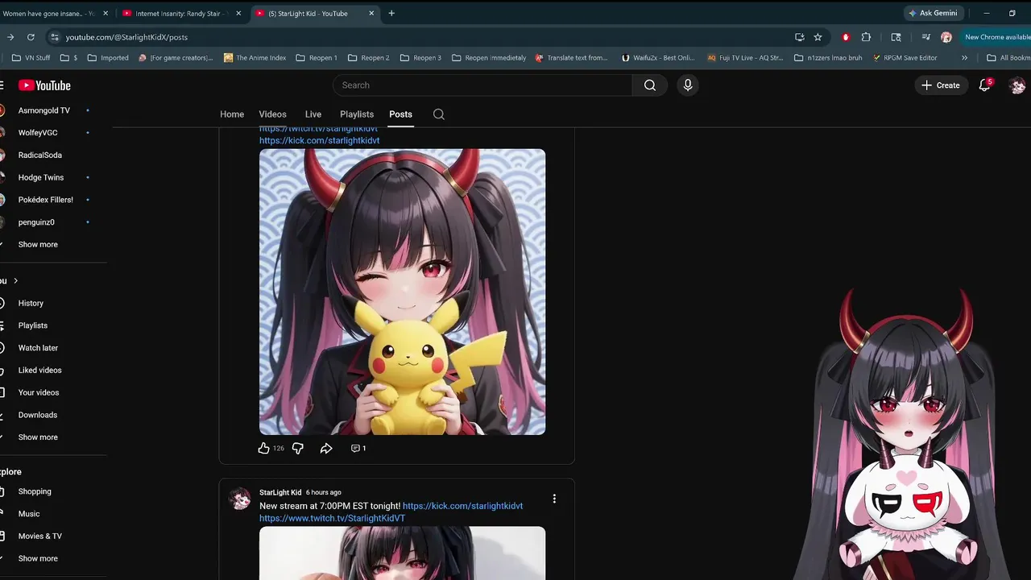Click the install app icon in the address bar

point(799,37)
